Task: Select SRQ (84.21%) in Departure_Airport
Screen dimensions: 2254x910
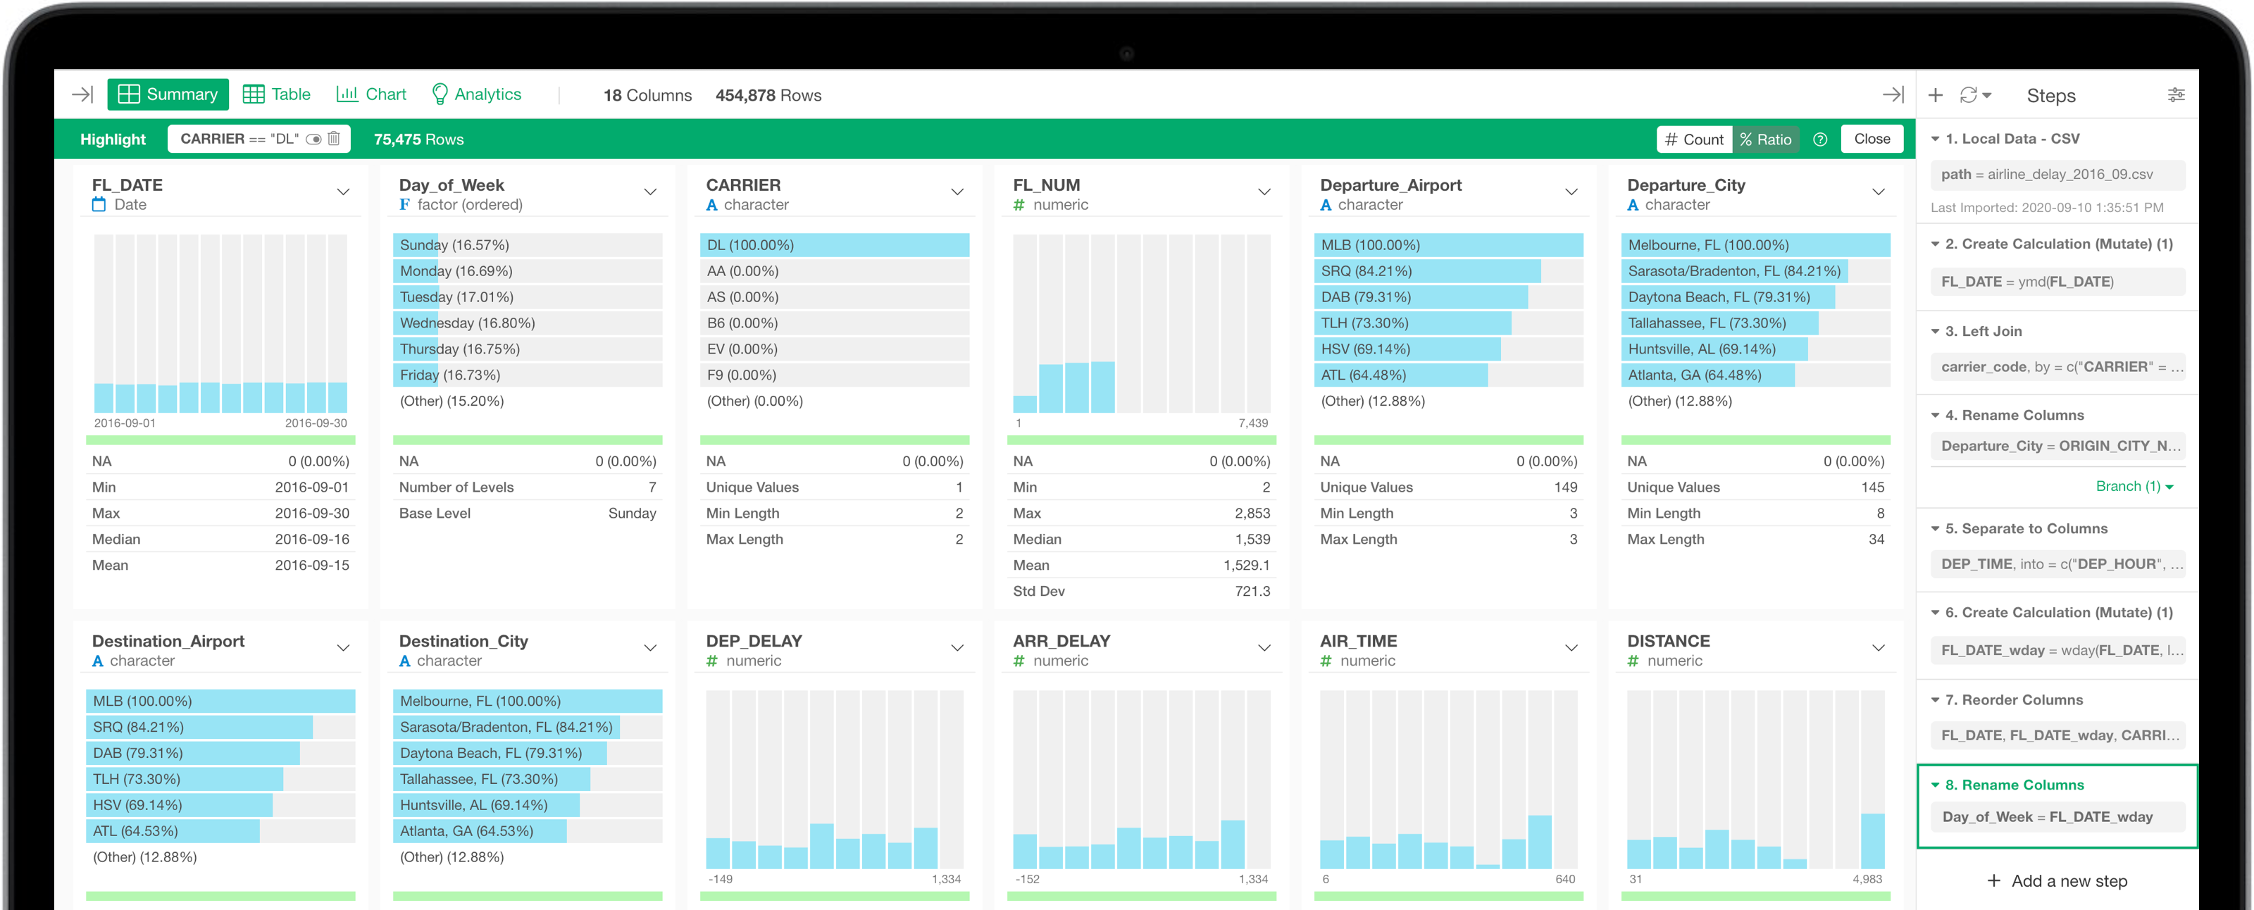Action: click(x=1448, y=271)
